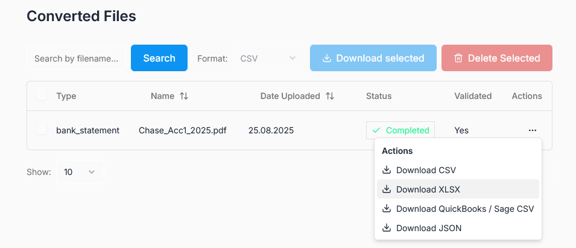
Task: Click the download icon beside Download JSON
Action: click(387, 228)
